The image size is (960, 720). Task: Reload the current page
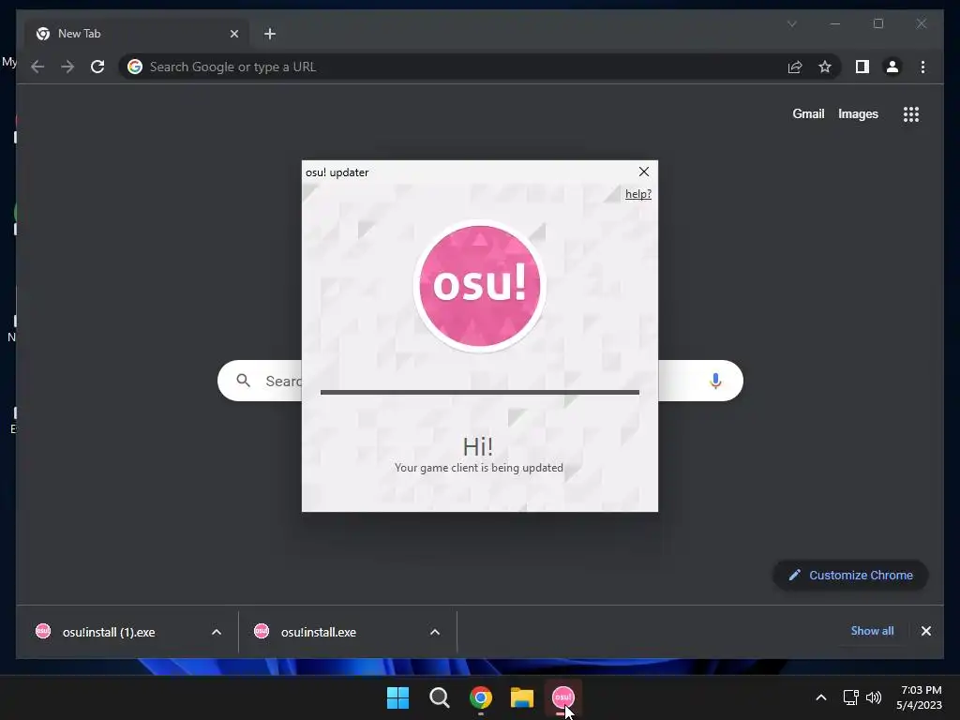click(x=97, y=67)
